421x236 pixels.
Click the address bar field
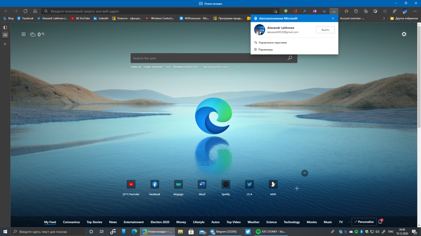(160, 11)
